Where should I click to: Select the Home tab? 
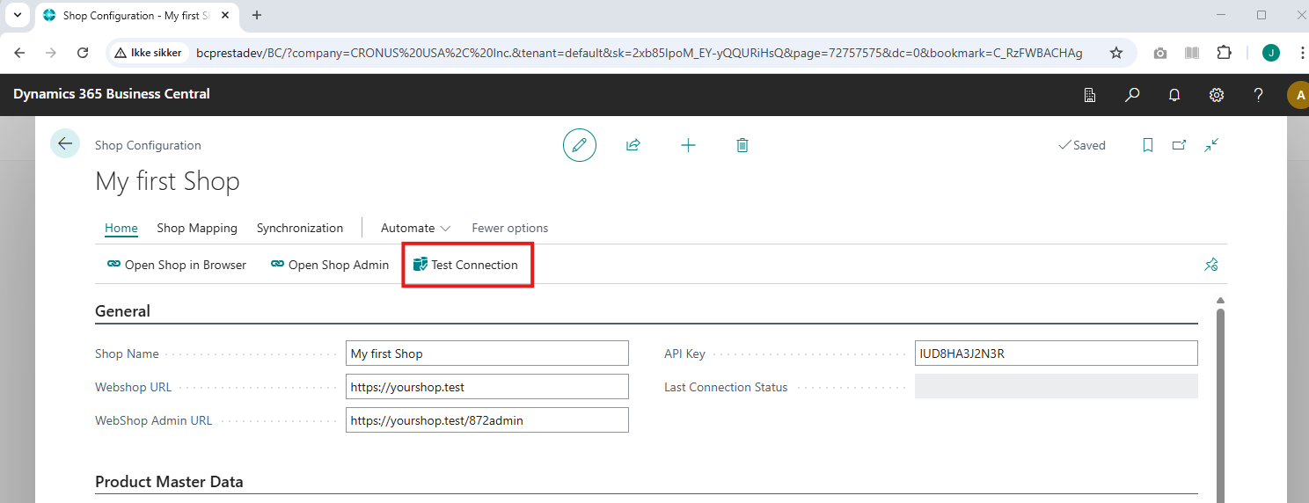[121, 228]
